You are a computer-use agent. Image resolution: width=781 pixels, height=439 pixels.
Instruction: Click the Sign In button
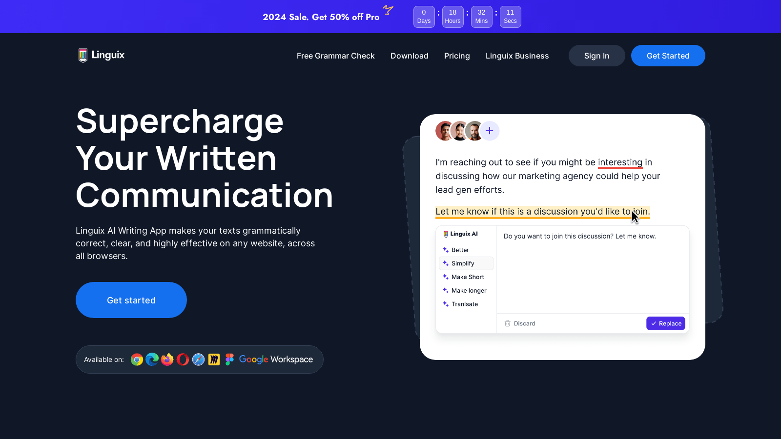[597, 56]
